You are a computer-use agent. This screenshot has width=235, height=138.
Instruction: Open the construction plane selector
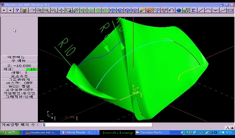(x=19, y=93)
